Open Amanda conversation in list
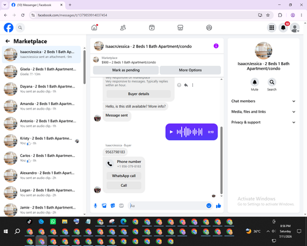Image resolution: width=307 pixels, height=246 pixels. point(41,106)
